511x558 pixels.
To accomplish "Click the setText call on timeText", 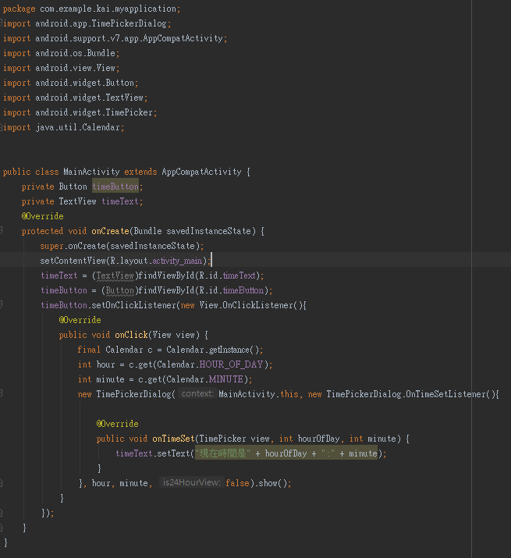I will [173, 453].
